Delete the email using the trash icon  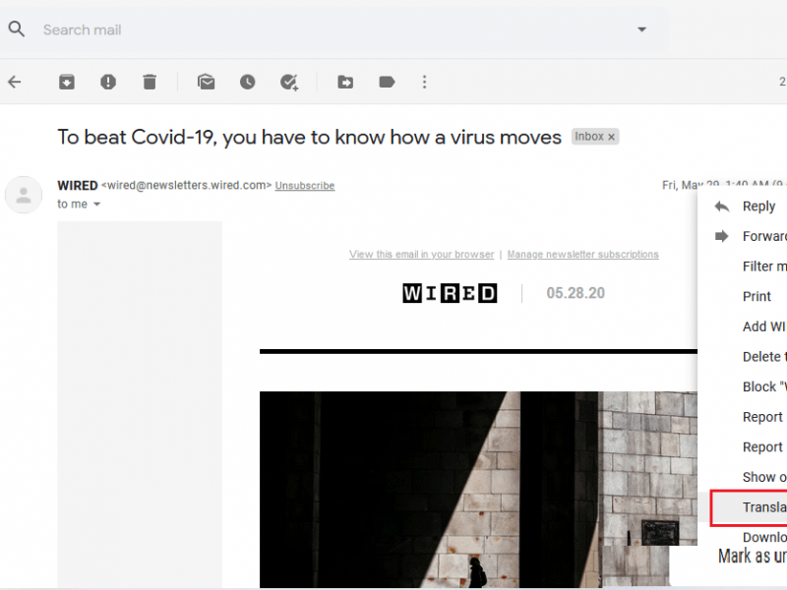click(x=150, y=83)
